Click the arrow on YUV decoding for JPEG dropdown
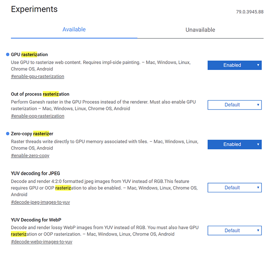Viewport: 272px width, 260px height. [x=258, y=187]
